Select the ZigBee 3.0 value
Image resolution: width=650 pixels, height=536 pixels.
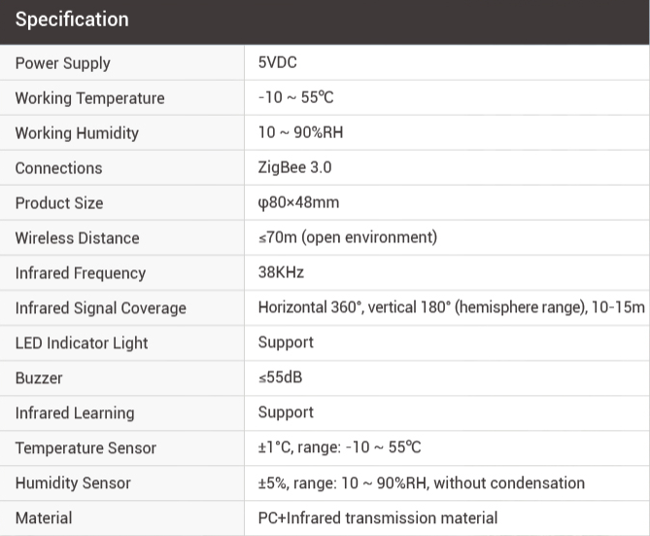(294, 168)
